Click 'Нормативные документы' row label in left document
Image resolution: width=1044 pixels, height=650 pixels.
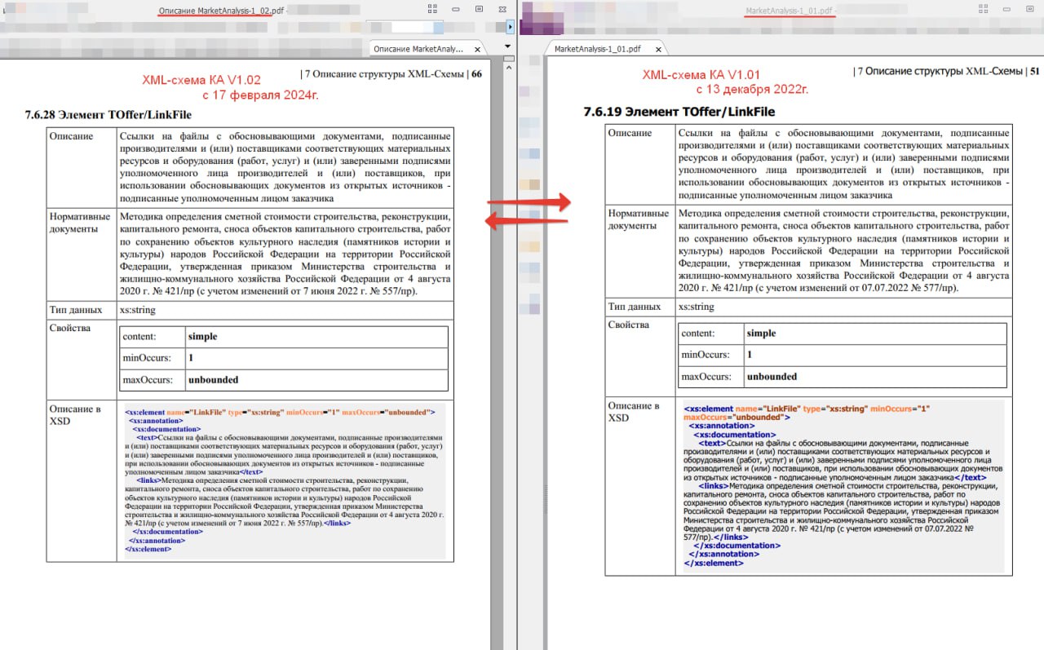click(80, 223)
